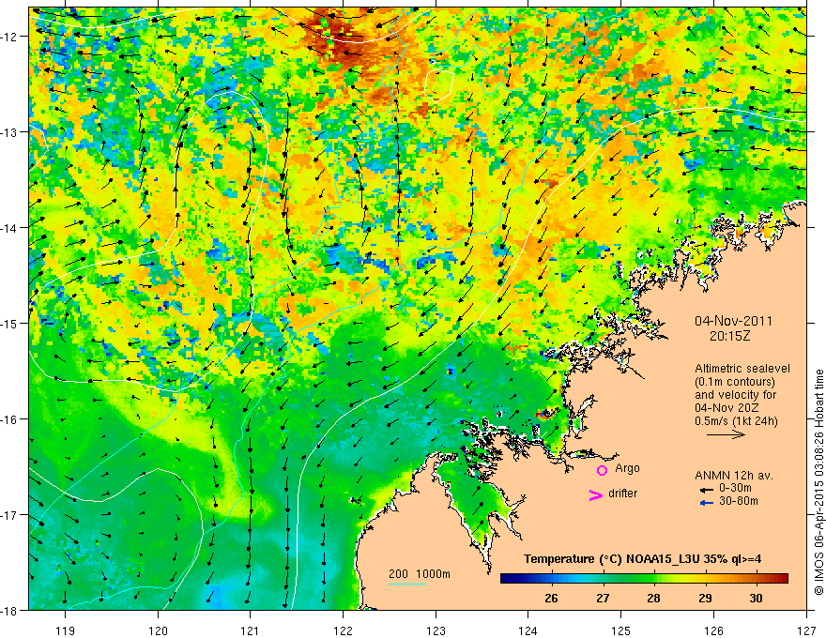Click longitude axis label 123
Viewport: 826px width, 638px height.
coord(436,630)
